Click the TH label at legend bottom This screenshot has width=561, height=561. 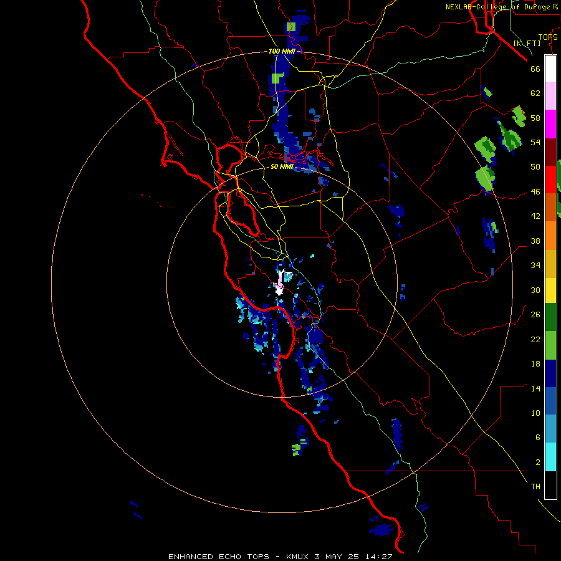point(535,487)
